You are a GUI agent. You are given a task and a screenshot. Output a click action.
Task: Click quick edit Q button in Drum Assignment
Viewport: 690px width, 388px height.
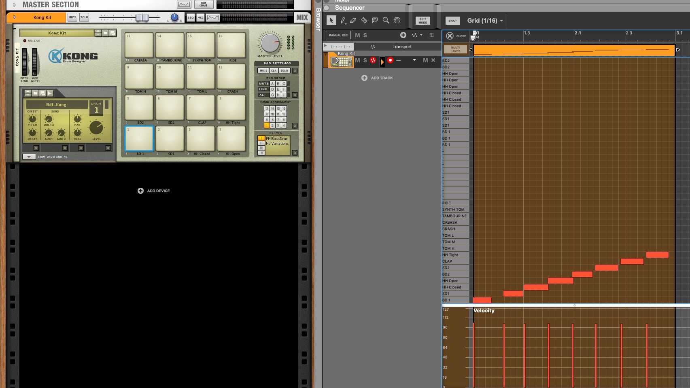click(x=295, y=125)
